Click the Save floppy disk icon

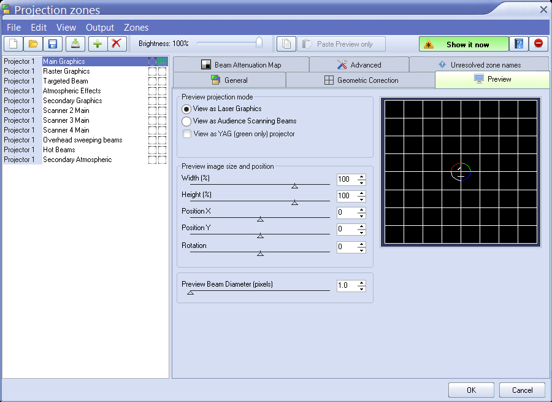click(x=53, y=44)
